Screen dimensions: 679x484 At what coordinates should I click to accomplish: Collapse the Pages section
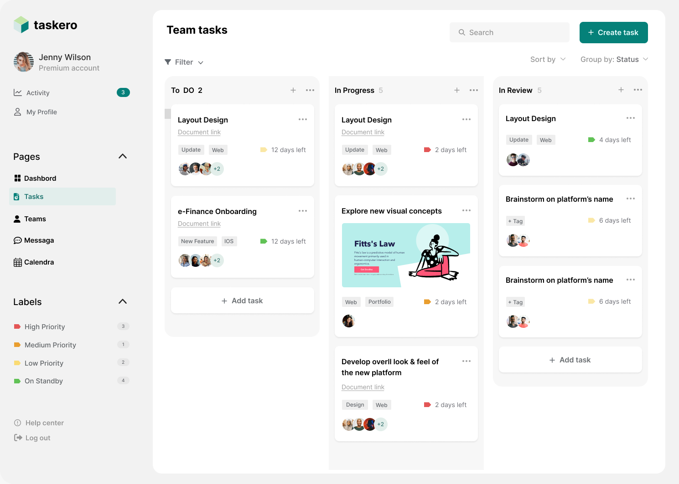[x=123, y=157]
